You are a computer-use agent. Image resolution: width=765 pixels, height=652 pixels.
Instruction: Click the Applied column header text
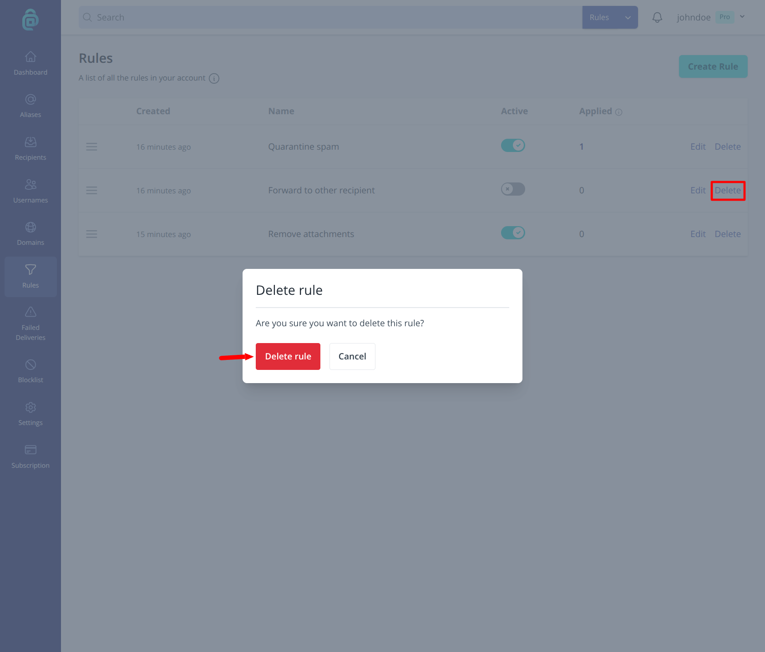point(595,111)
